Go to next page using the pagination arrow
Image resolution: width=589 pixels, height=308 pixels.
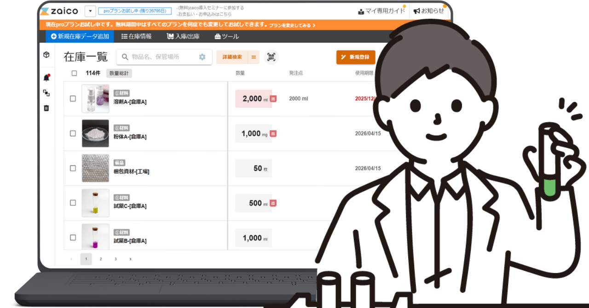point(130,259)
